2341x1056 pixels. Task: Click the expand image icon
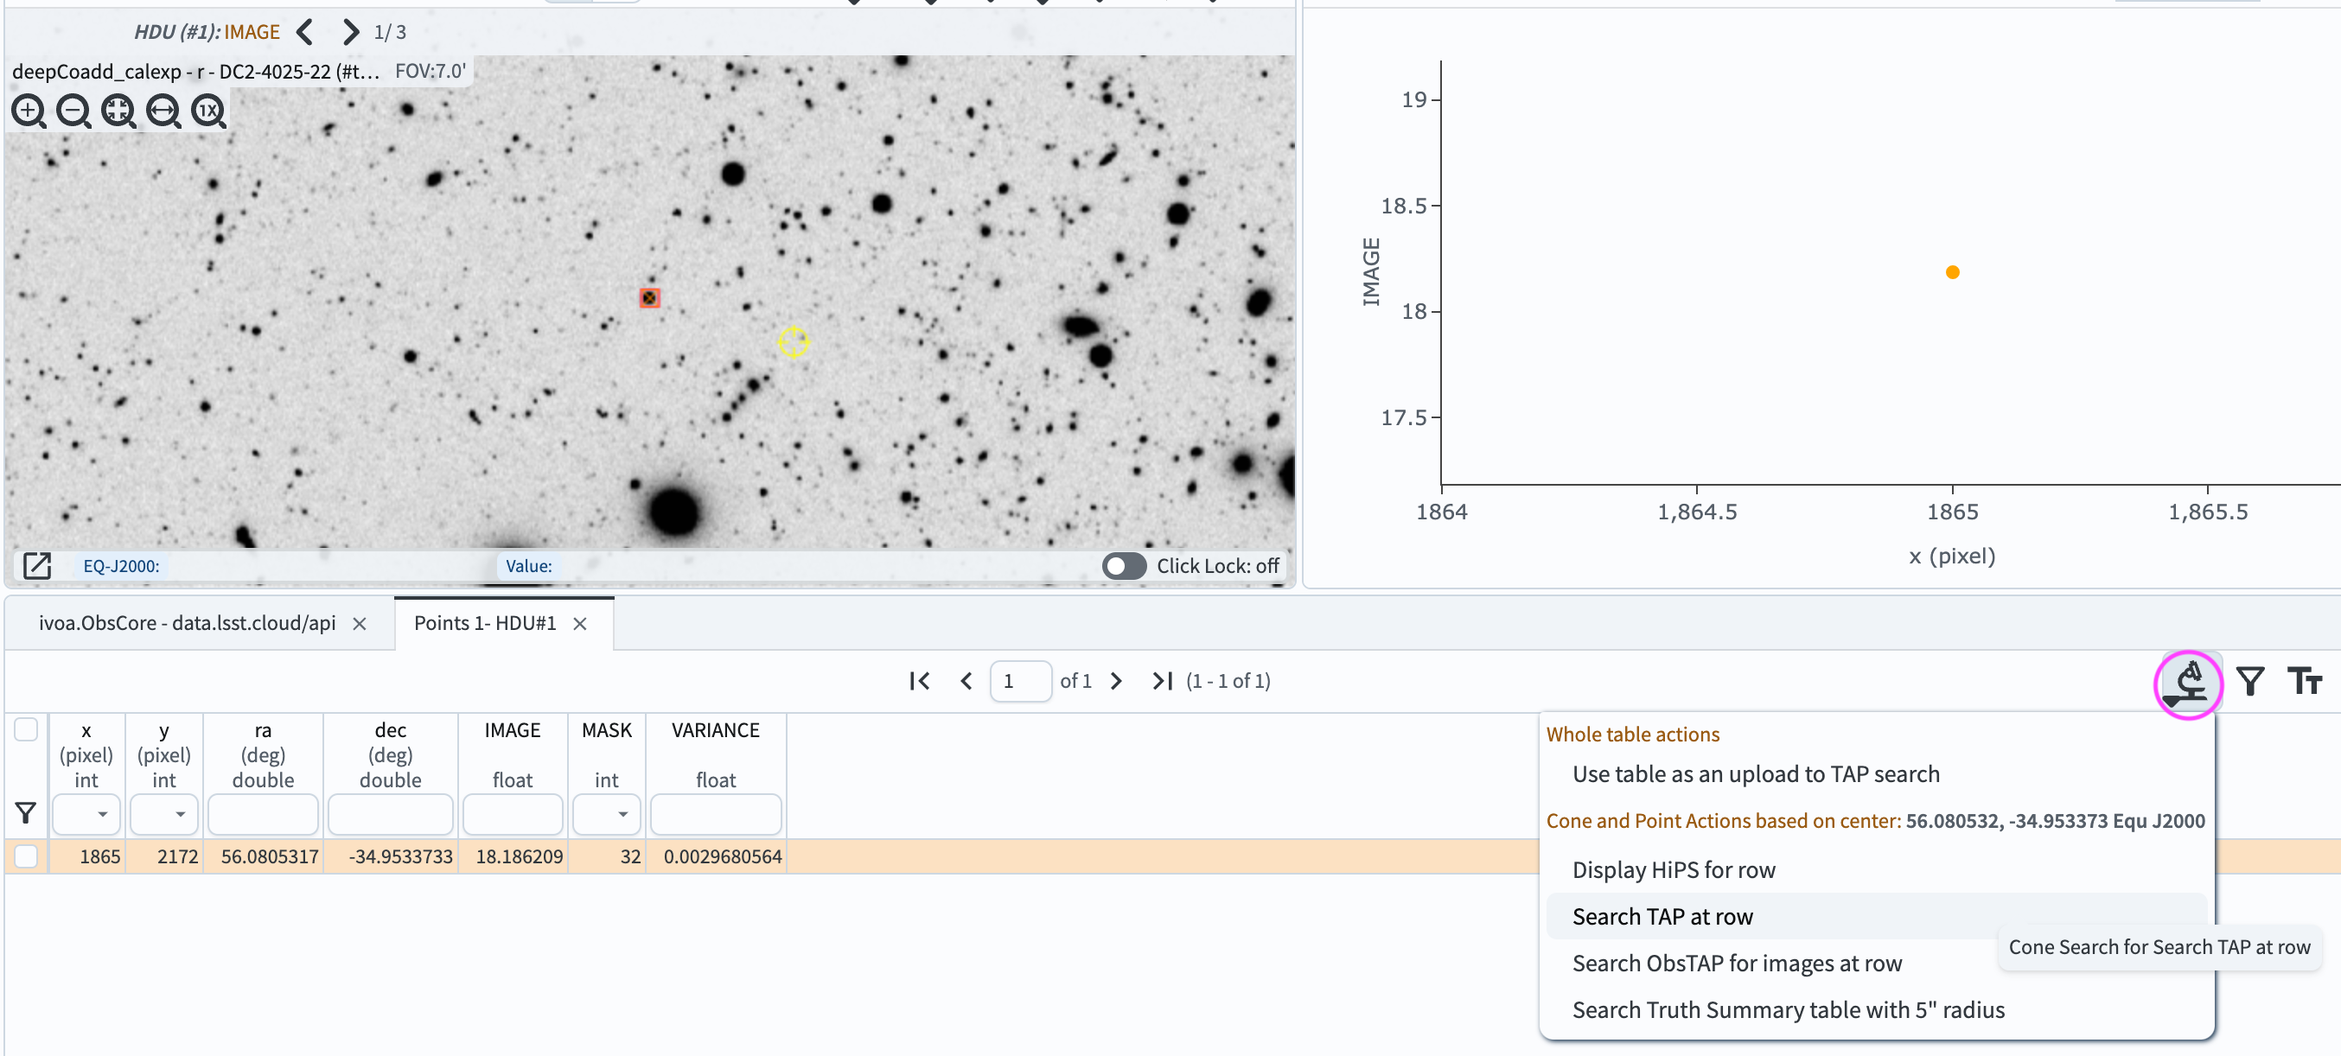36,565
